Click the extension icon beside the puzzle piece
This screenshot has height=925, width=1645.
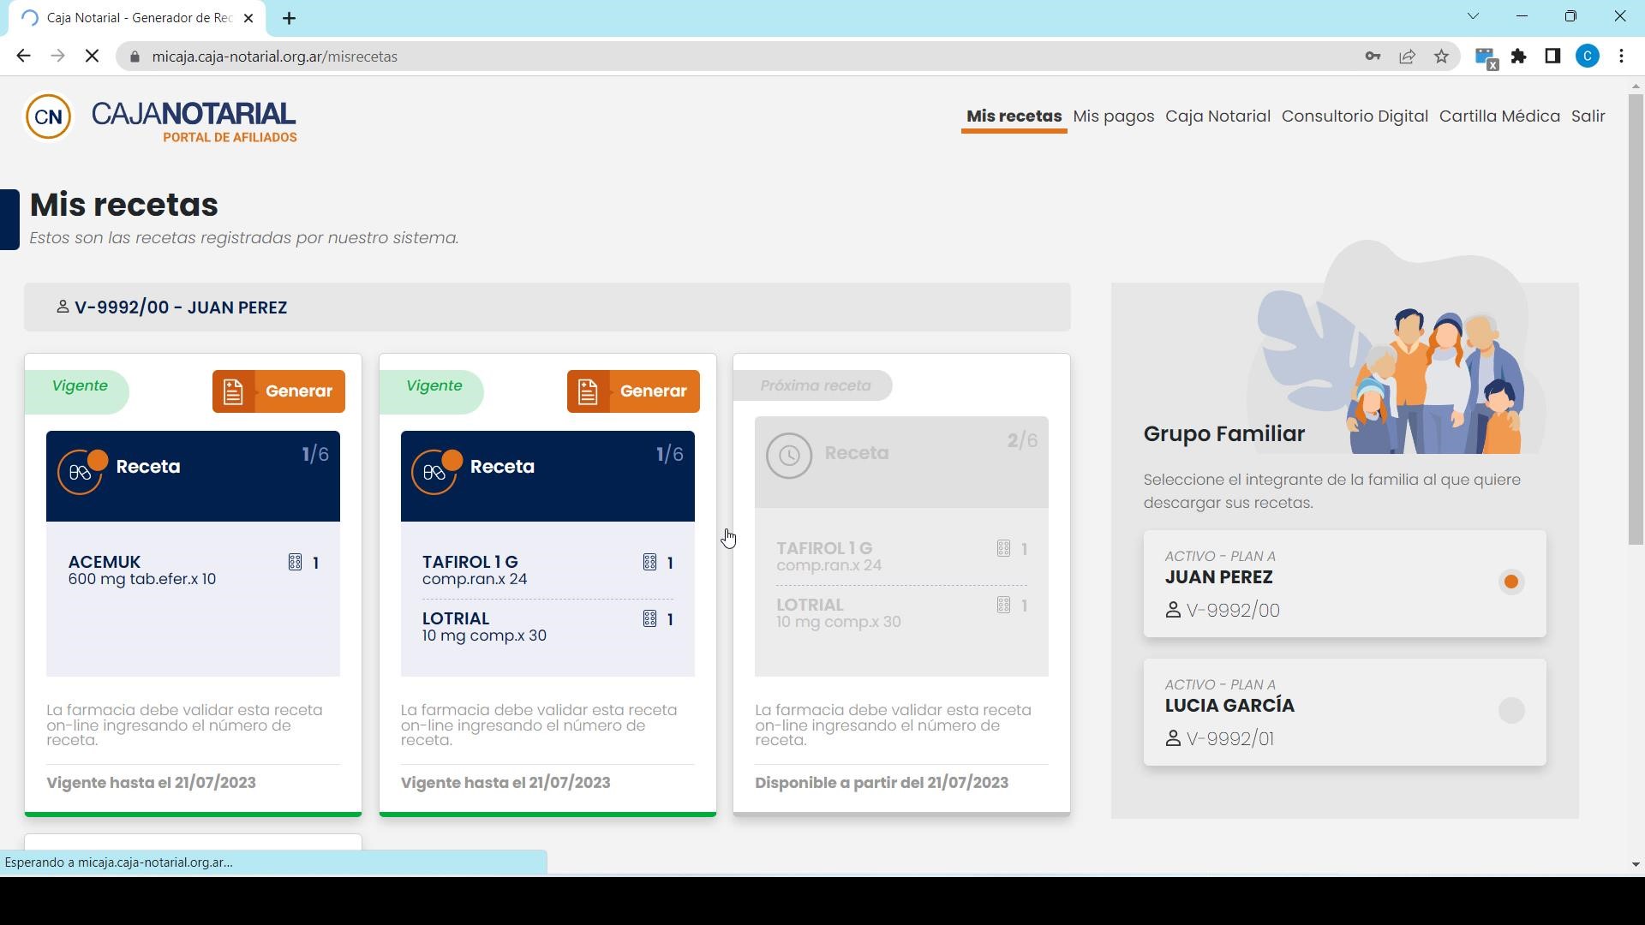[1486, 57]
